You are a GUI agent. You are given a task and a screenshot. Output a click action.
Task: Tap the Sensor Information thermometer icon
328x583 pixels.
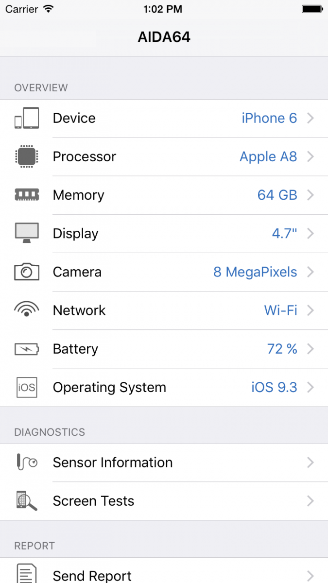26,462
